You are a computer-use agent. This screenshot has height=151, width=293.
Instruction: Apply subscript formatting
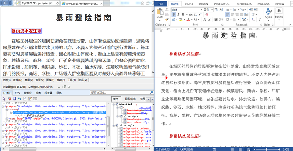click(x=195, y=14)
